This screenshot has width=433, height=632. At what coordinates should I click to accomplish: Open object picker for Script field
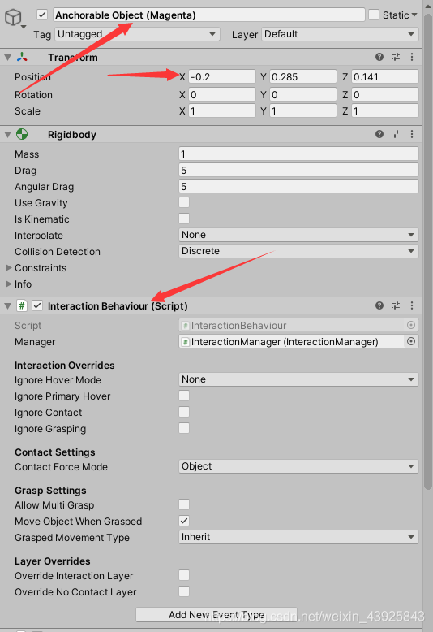coord(411,325)
